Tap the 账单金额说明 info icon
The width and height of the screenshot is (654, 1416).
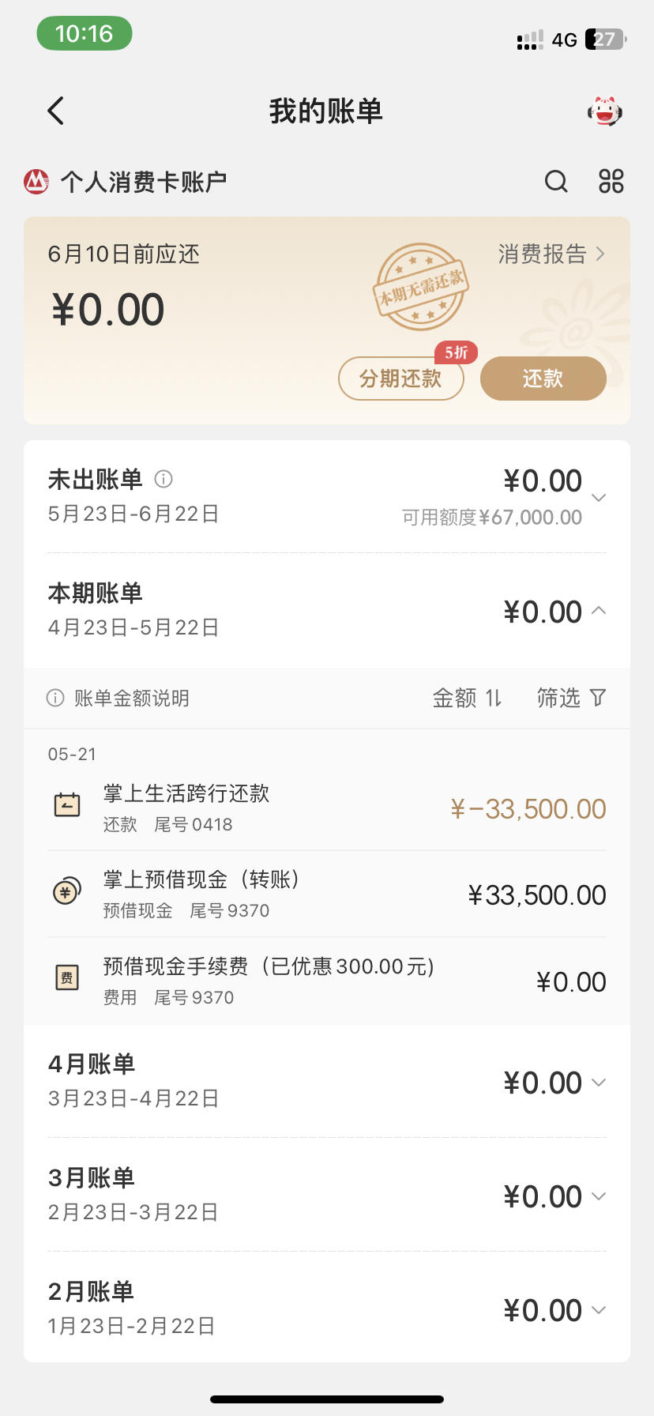tap(55, 698)
